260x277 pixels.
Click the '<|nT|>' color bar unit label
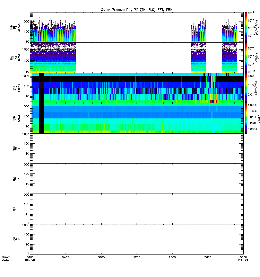[x=259, y=118]
